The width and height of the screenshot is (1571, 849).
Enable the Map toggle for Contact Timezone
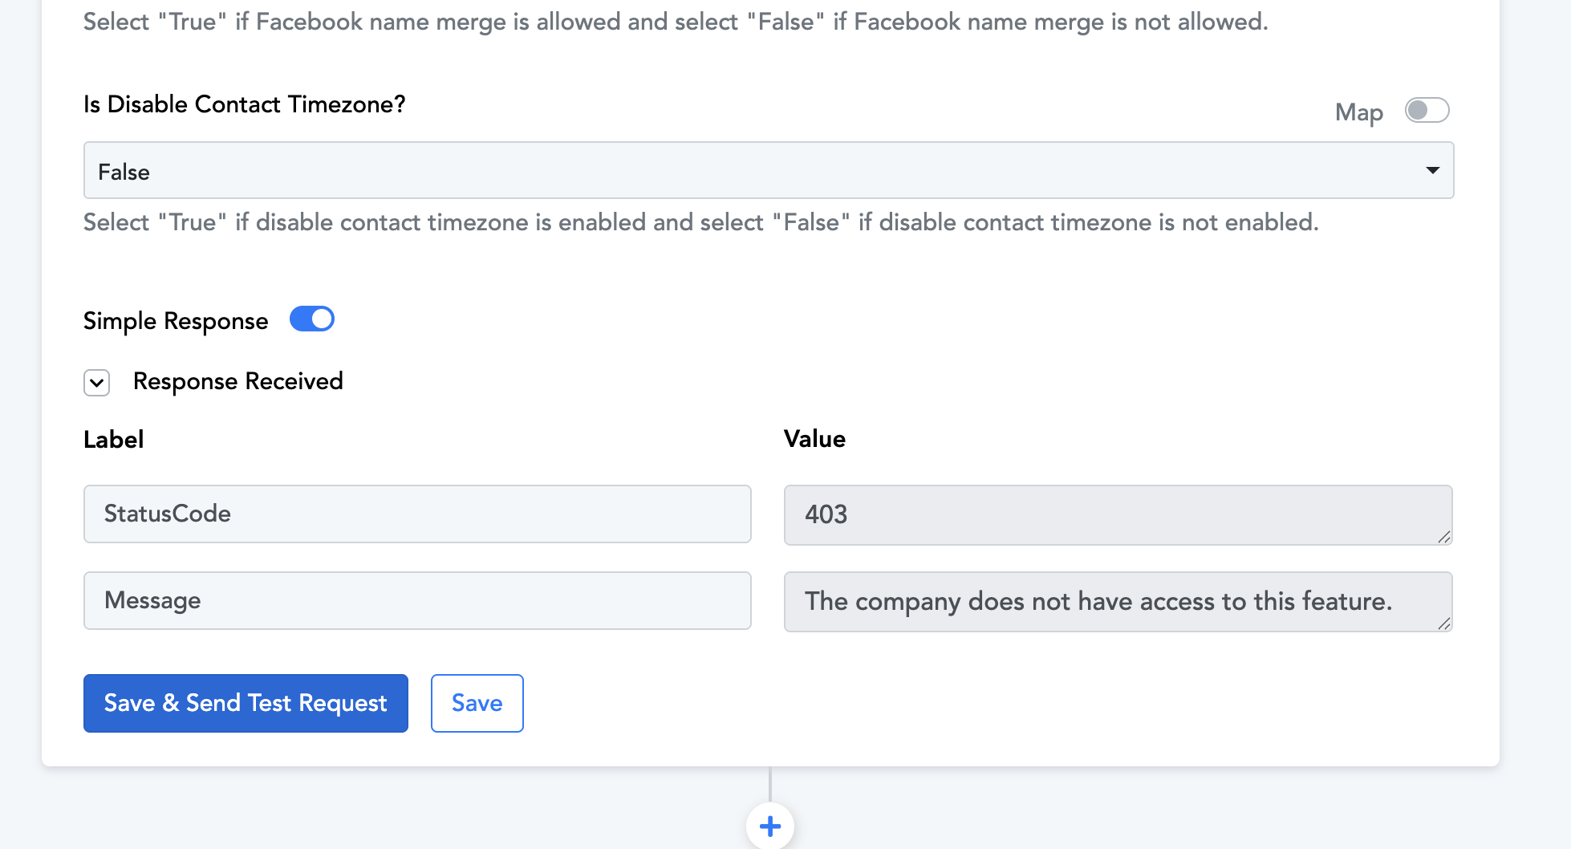1427,110
